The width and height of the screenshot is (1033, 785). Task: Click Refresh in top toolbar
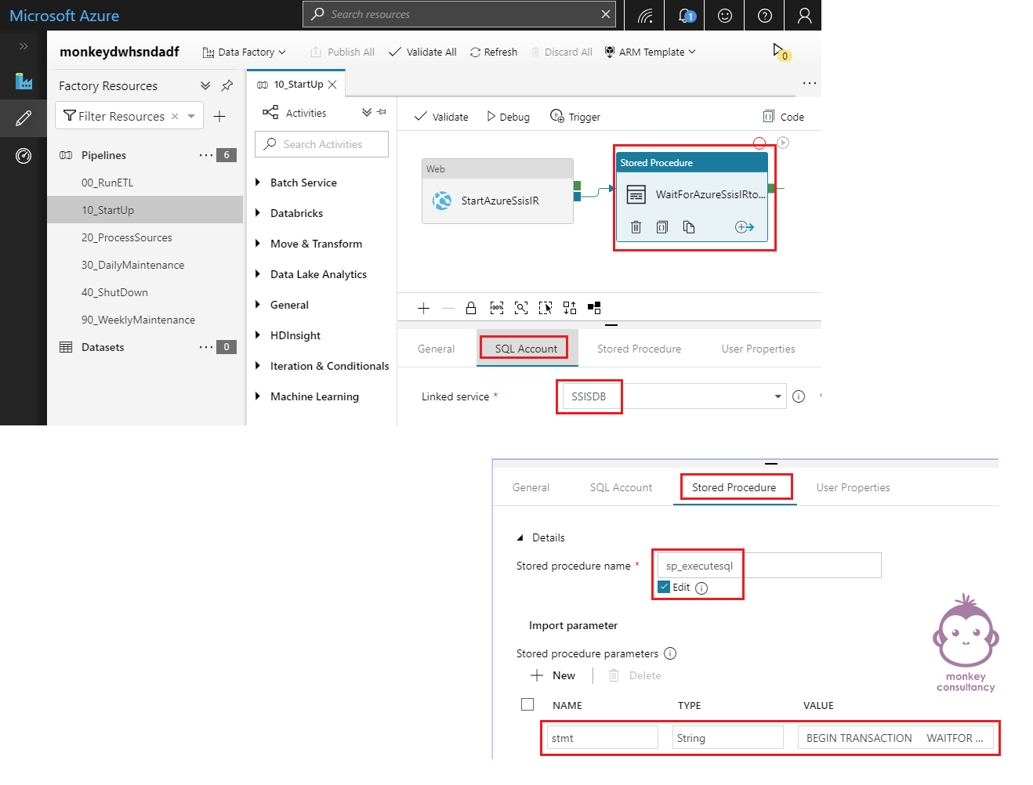click(x=494, y=52)
